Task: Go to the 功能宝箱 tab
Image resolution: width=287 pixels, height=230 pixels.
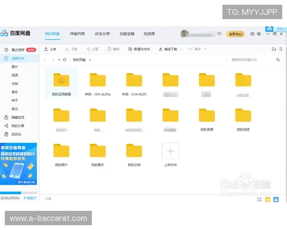Action: click(127, 34)
